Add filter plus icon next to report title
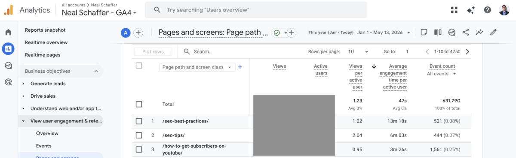Screen dimensions: 516x158 pos(292,33)
